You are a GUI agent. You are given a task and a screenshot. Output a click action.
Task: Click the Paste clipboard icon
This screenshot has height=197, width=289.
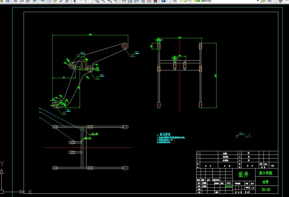[55, 1]
